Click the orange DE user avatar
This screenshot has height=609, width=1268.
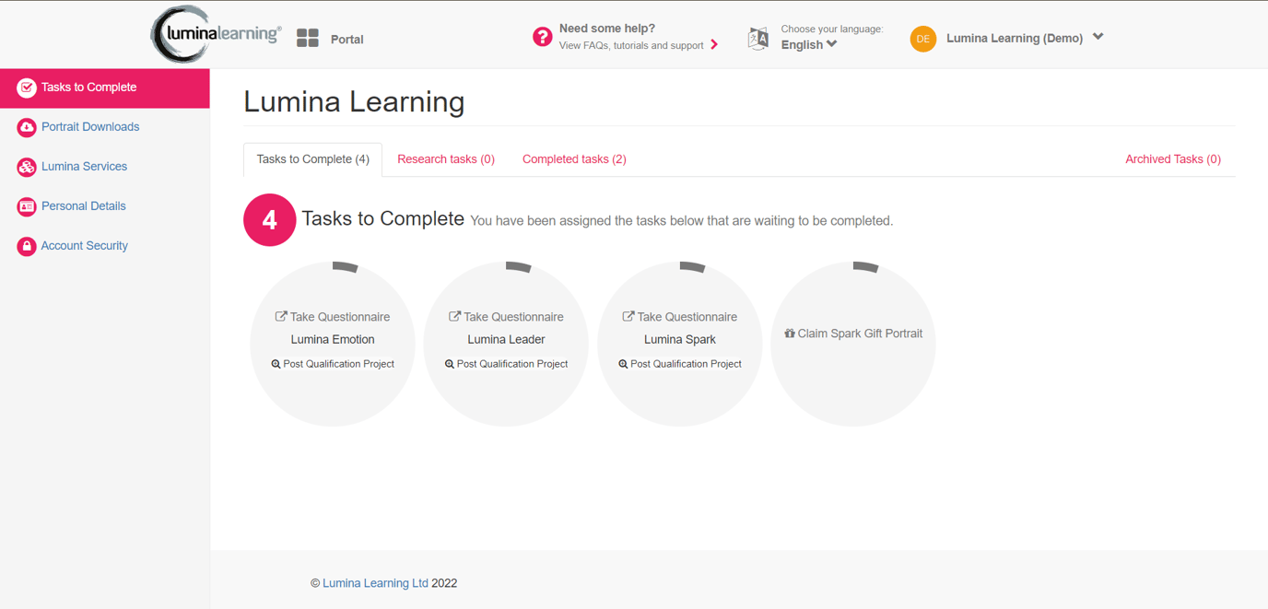(922, 39)
